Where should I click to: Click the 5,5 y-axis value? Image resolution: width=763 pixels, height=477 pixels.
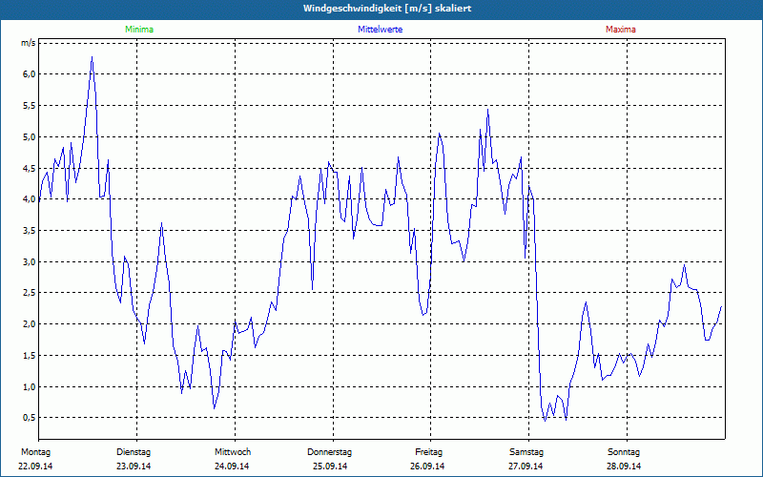click(x=30, y=106)
